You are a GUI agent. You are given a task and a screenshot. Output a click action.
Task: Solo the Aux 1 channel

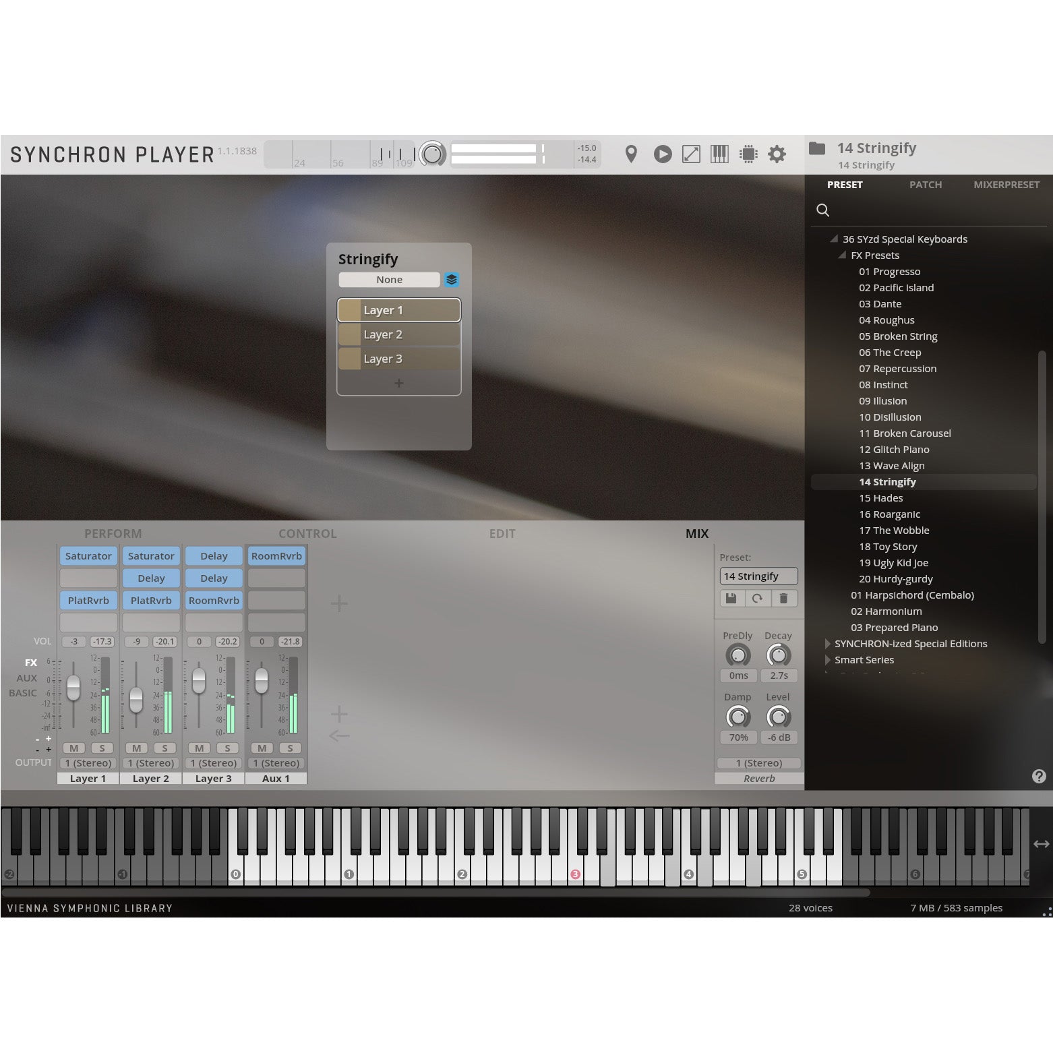[290, 748]
